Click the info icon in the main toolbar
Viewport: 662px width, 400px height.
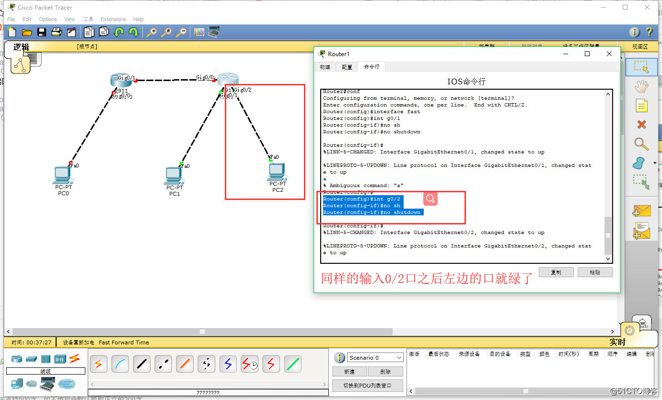634,32
